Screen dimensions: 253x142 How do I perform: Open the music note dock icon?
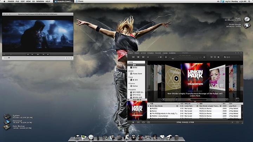point(126,137)
